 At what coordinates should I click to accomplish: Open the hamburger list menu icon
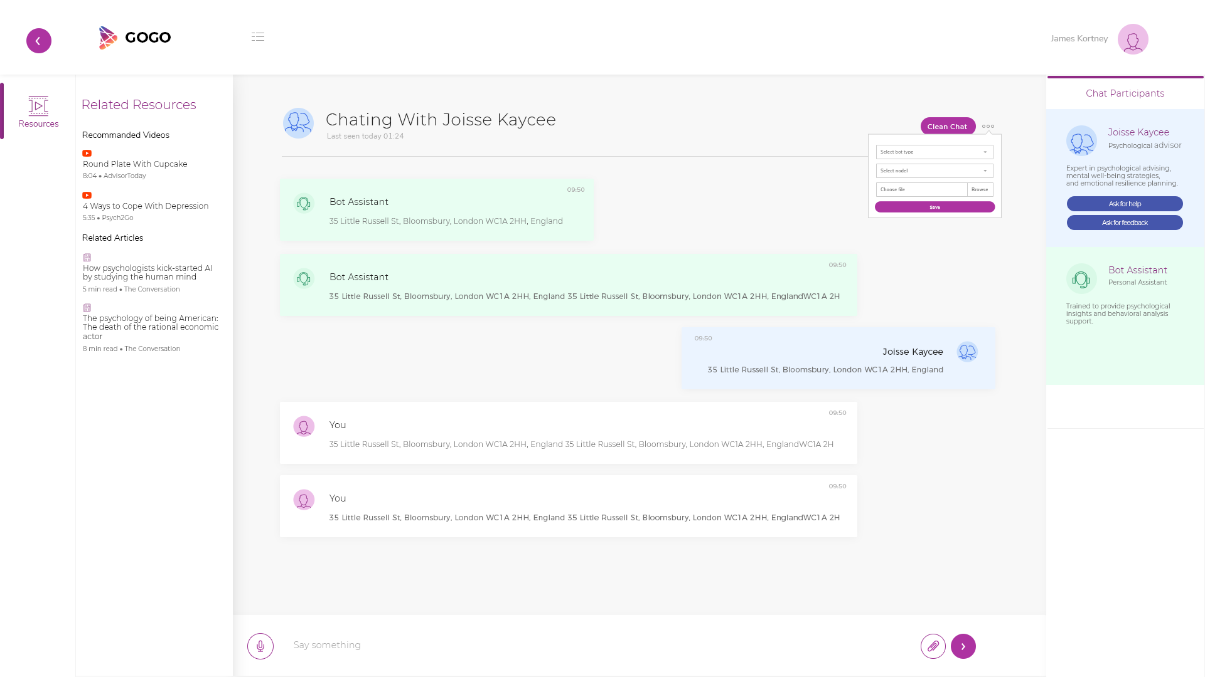pyautogui.click(x=257, y=37)
